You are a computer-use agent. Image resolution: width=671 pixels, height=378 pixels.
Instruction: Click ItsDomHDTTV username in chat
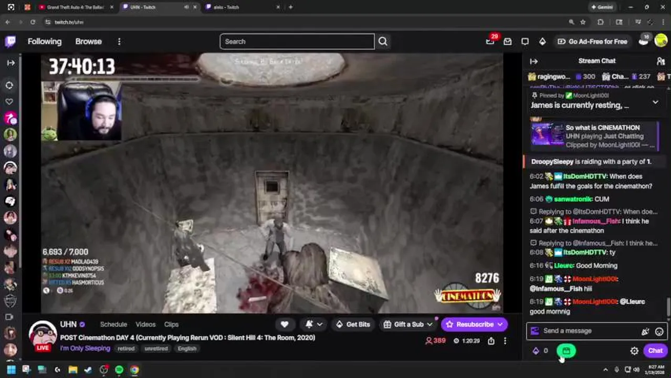[x=585, y=176]
